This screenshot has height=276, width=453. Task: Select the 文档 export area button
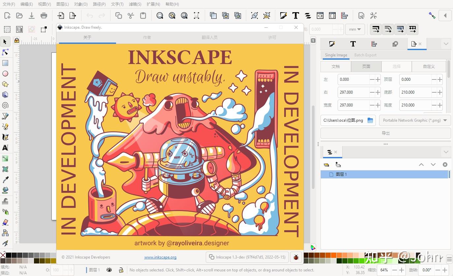point(336,66)
